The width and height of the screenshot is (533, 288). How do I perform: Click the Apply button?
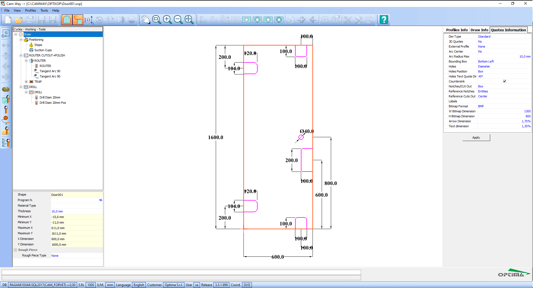476,137
